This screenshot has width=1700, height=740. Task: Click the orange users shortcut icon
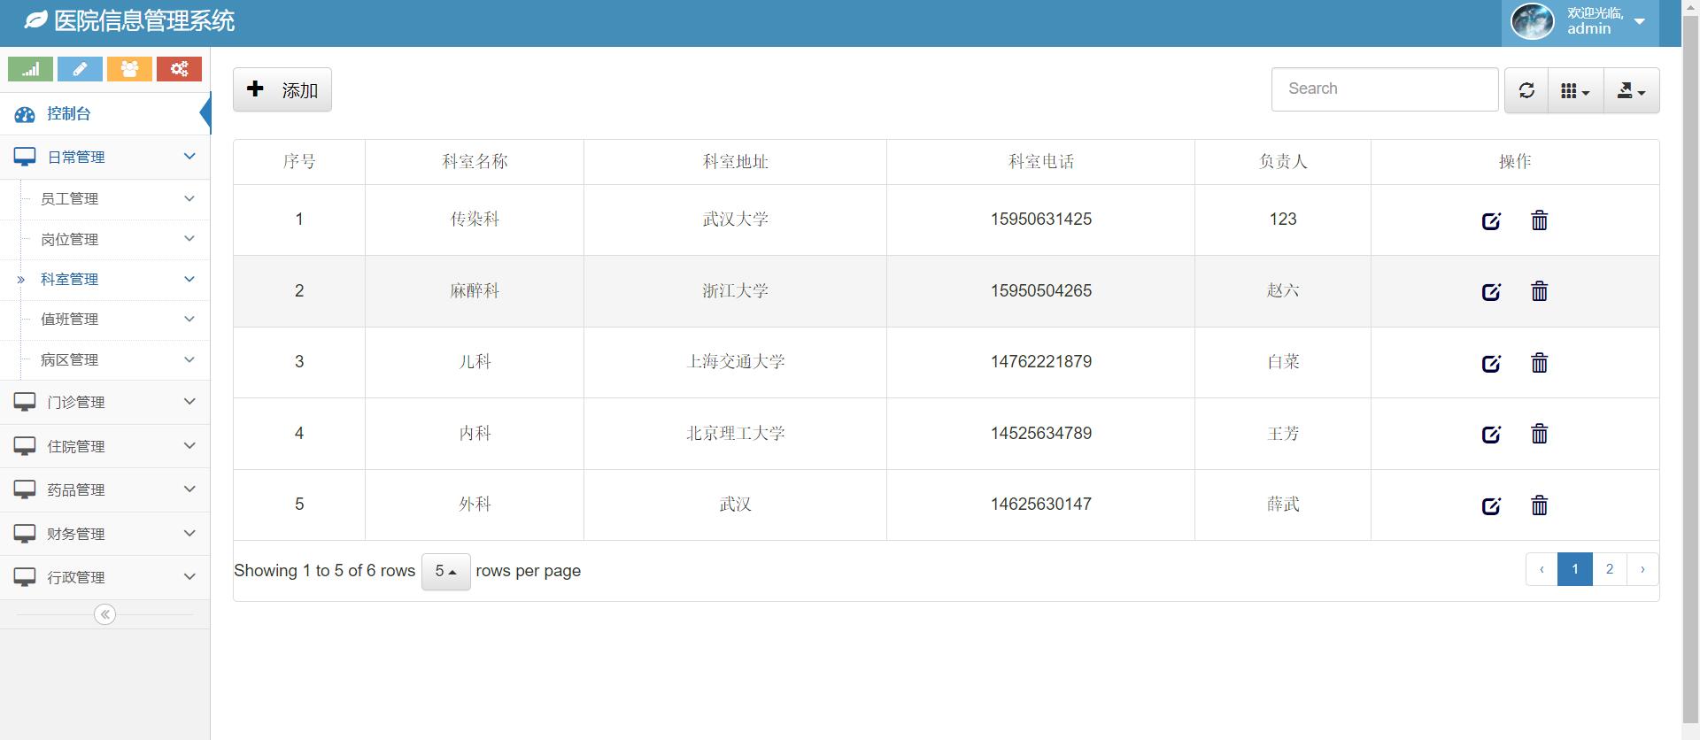pos(129,69)
